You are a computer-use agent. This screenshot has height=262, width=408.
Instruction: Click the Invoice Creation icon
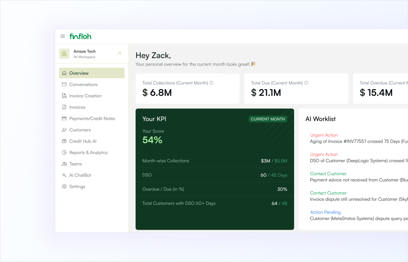point(64,96)
